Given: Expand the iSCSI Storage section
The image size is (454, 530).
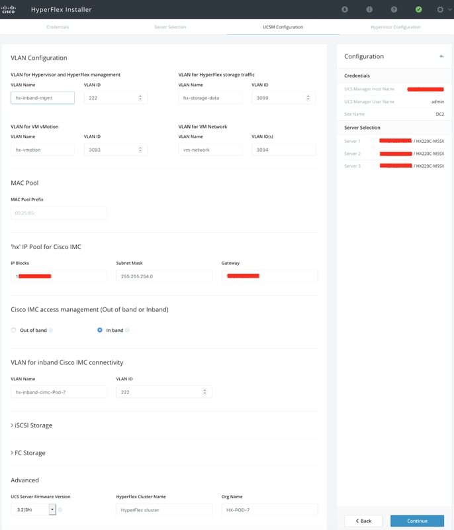Looking at the screenshot, I should 31,425.
